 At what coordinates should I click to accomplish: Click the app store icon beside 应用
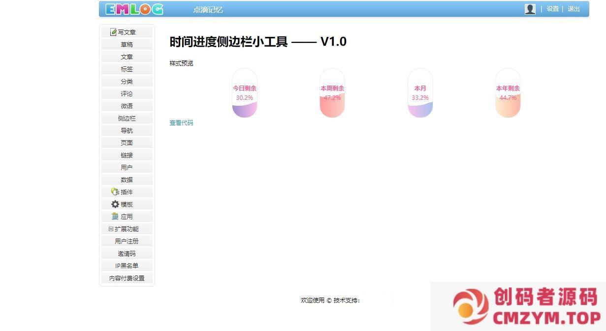pyautogui.click(x=115, y=216)
